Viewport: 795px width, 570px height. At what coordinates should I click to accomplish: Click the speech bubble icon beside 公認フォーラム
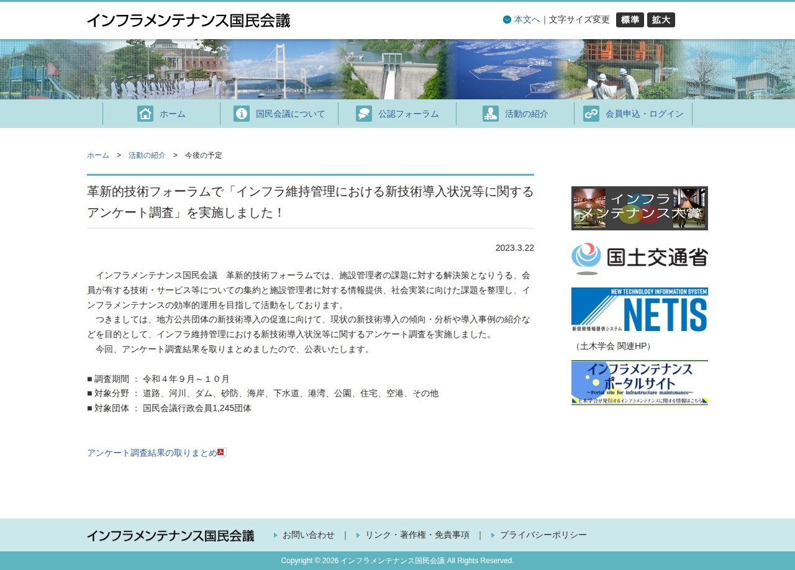tap(364, 114)
